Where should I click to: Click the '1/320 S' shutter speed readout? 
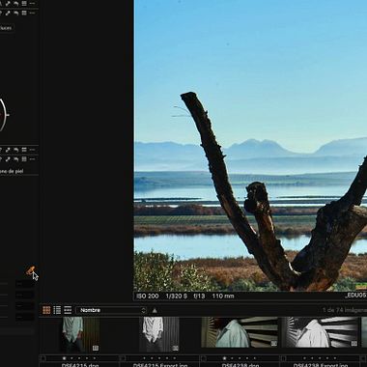[177, 296]
